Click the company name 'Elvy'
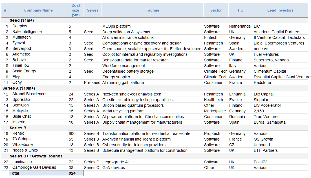The image size is (311, 178). [x=16, y=77]
